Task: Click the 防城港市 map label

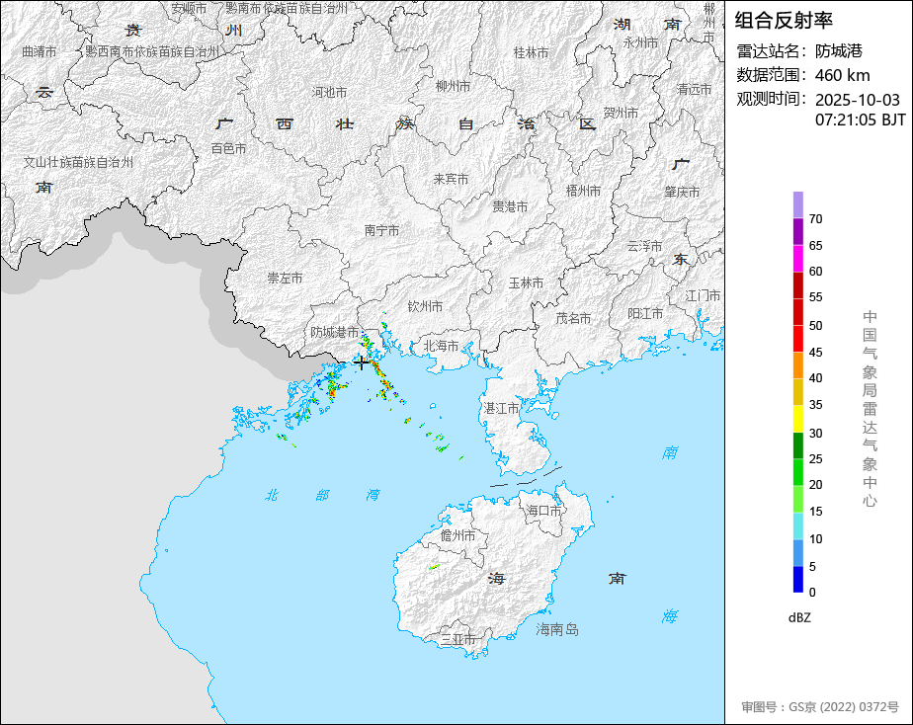Action: coord(334,332)
